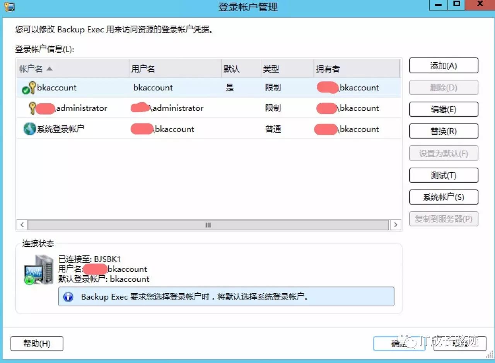Click the bkaccount user name cell in first row

(153, 88)
